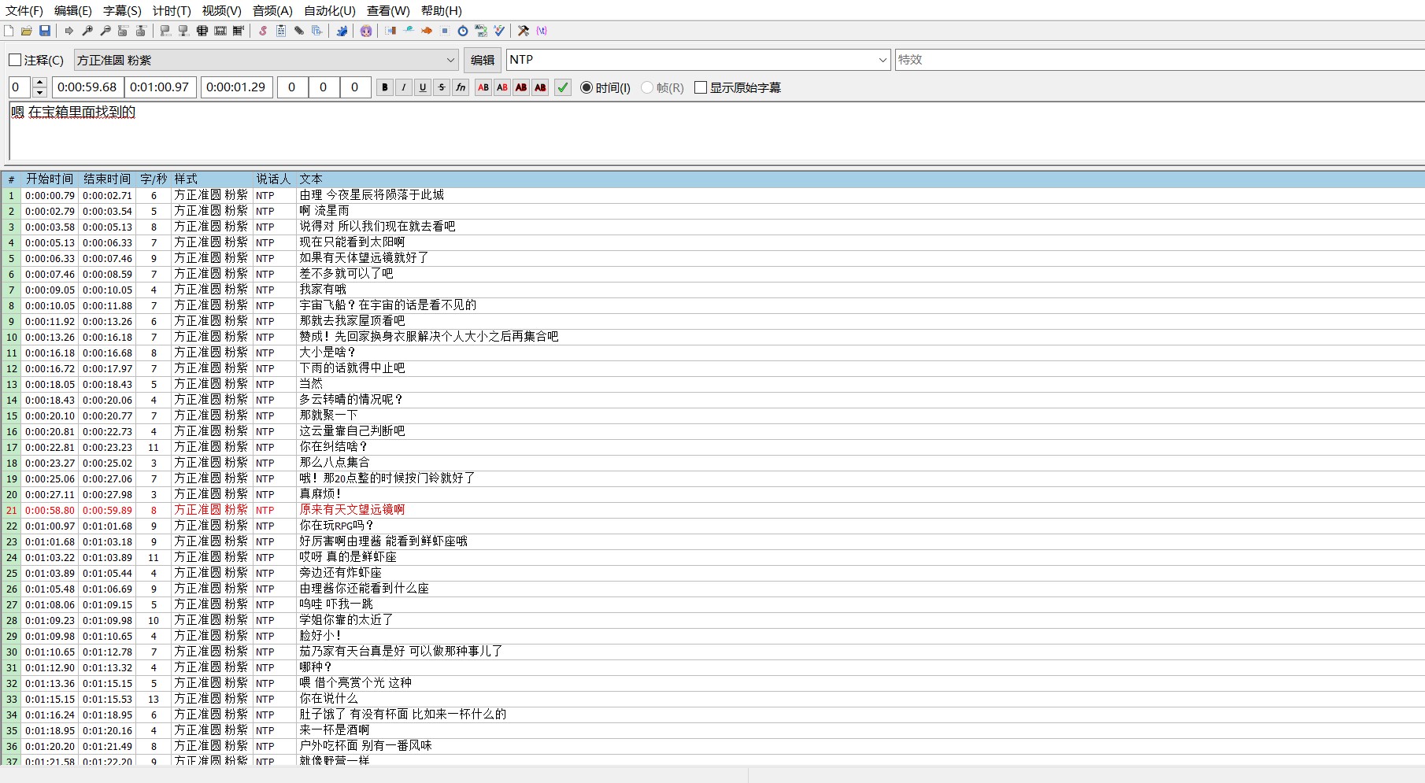Click the start time field 0:00:59.68
The width and height of the screenshot is (1425, 783).
[87, 87]
